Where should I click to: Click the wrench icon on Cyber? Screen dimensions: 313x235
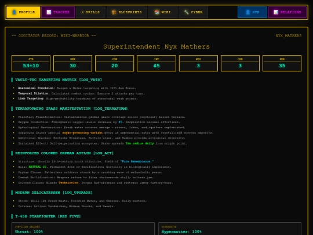[186, 12]
